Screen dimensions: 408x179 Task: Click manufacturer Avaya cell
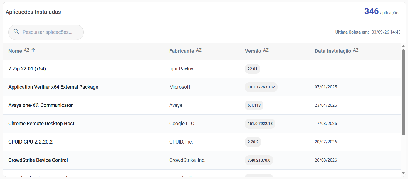[176, 105]
